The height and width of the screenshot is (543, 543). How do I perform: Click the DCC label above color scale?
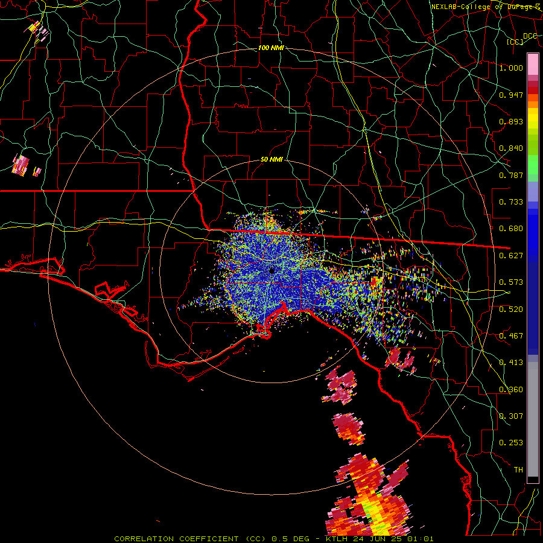pos(530,36)
